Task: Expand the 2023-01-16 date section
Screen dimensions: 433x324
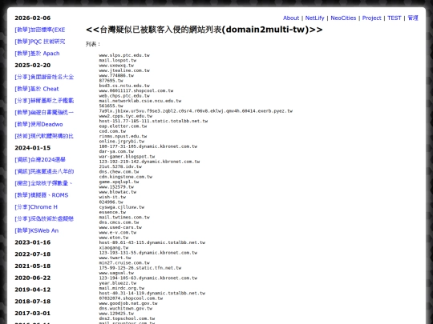Action: pyautogui.click(x=33, y=242)
